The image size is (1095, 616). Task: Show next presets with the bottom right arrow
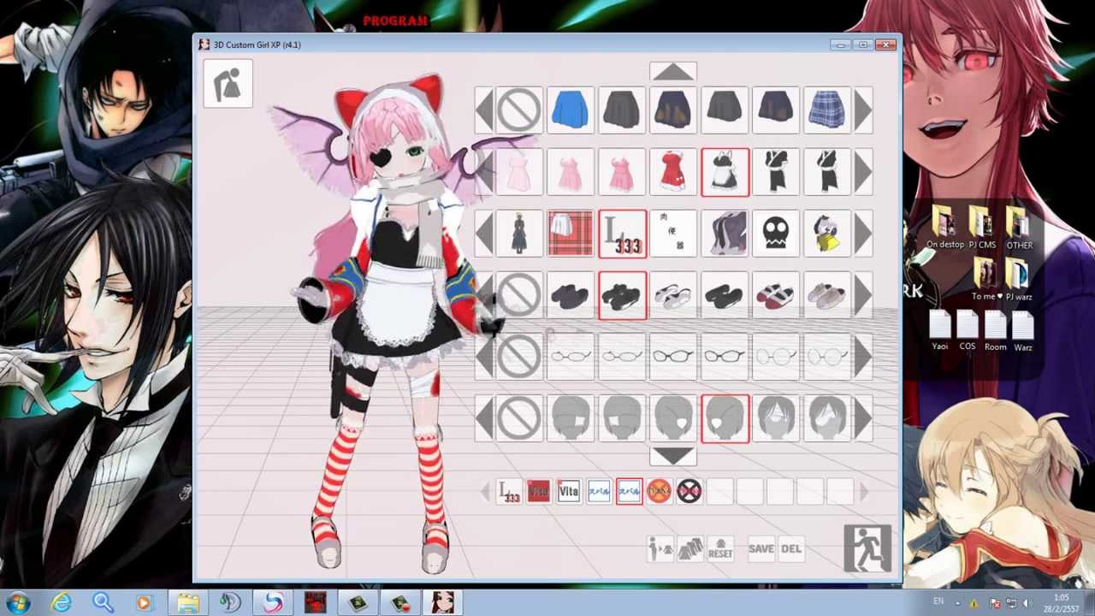[x=864, y=491]
